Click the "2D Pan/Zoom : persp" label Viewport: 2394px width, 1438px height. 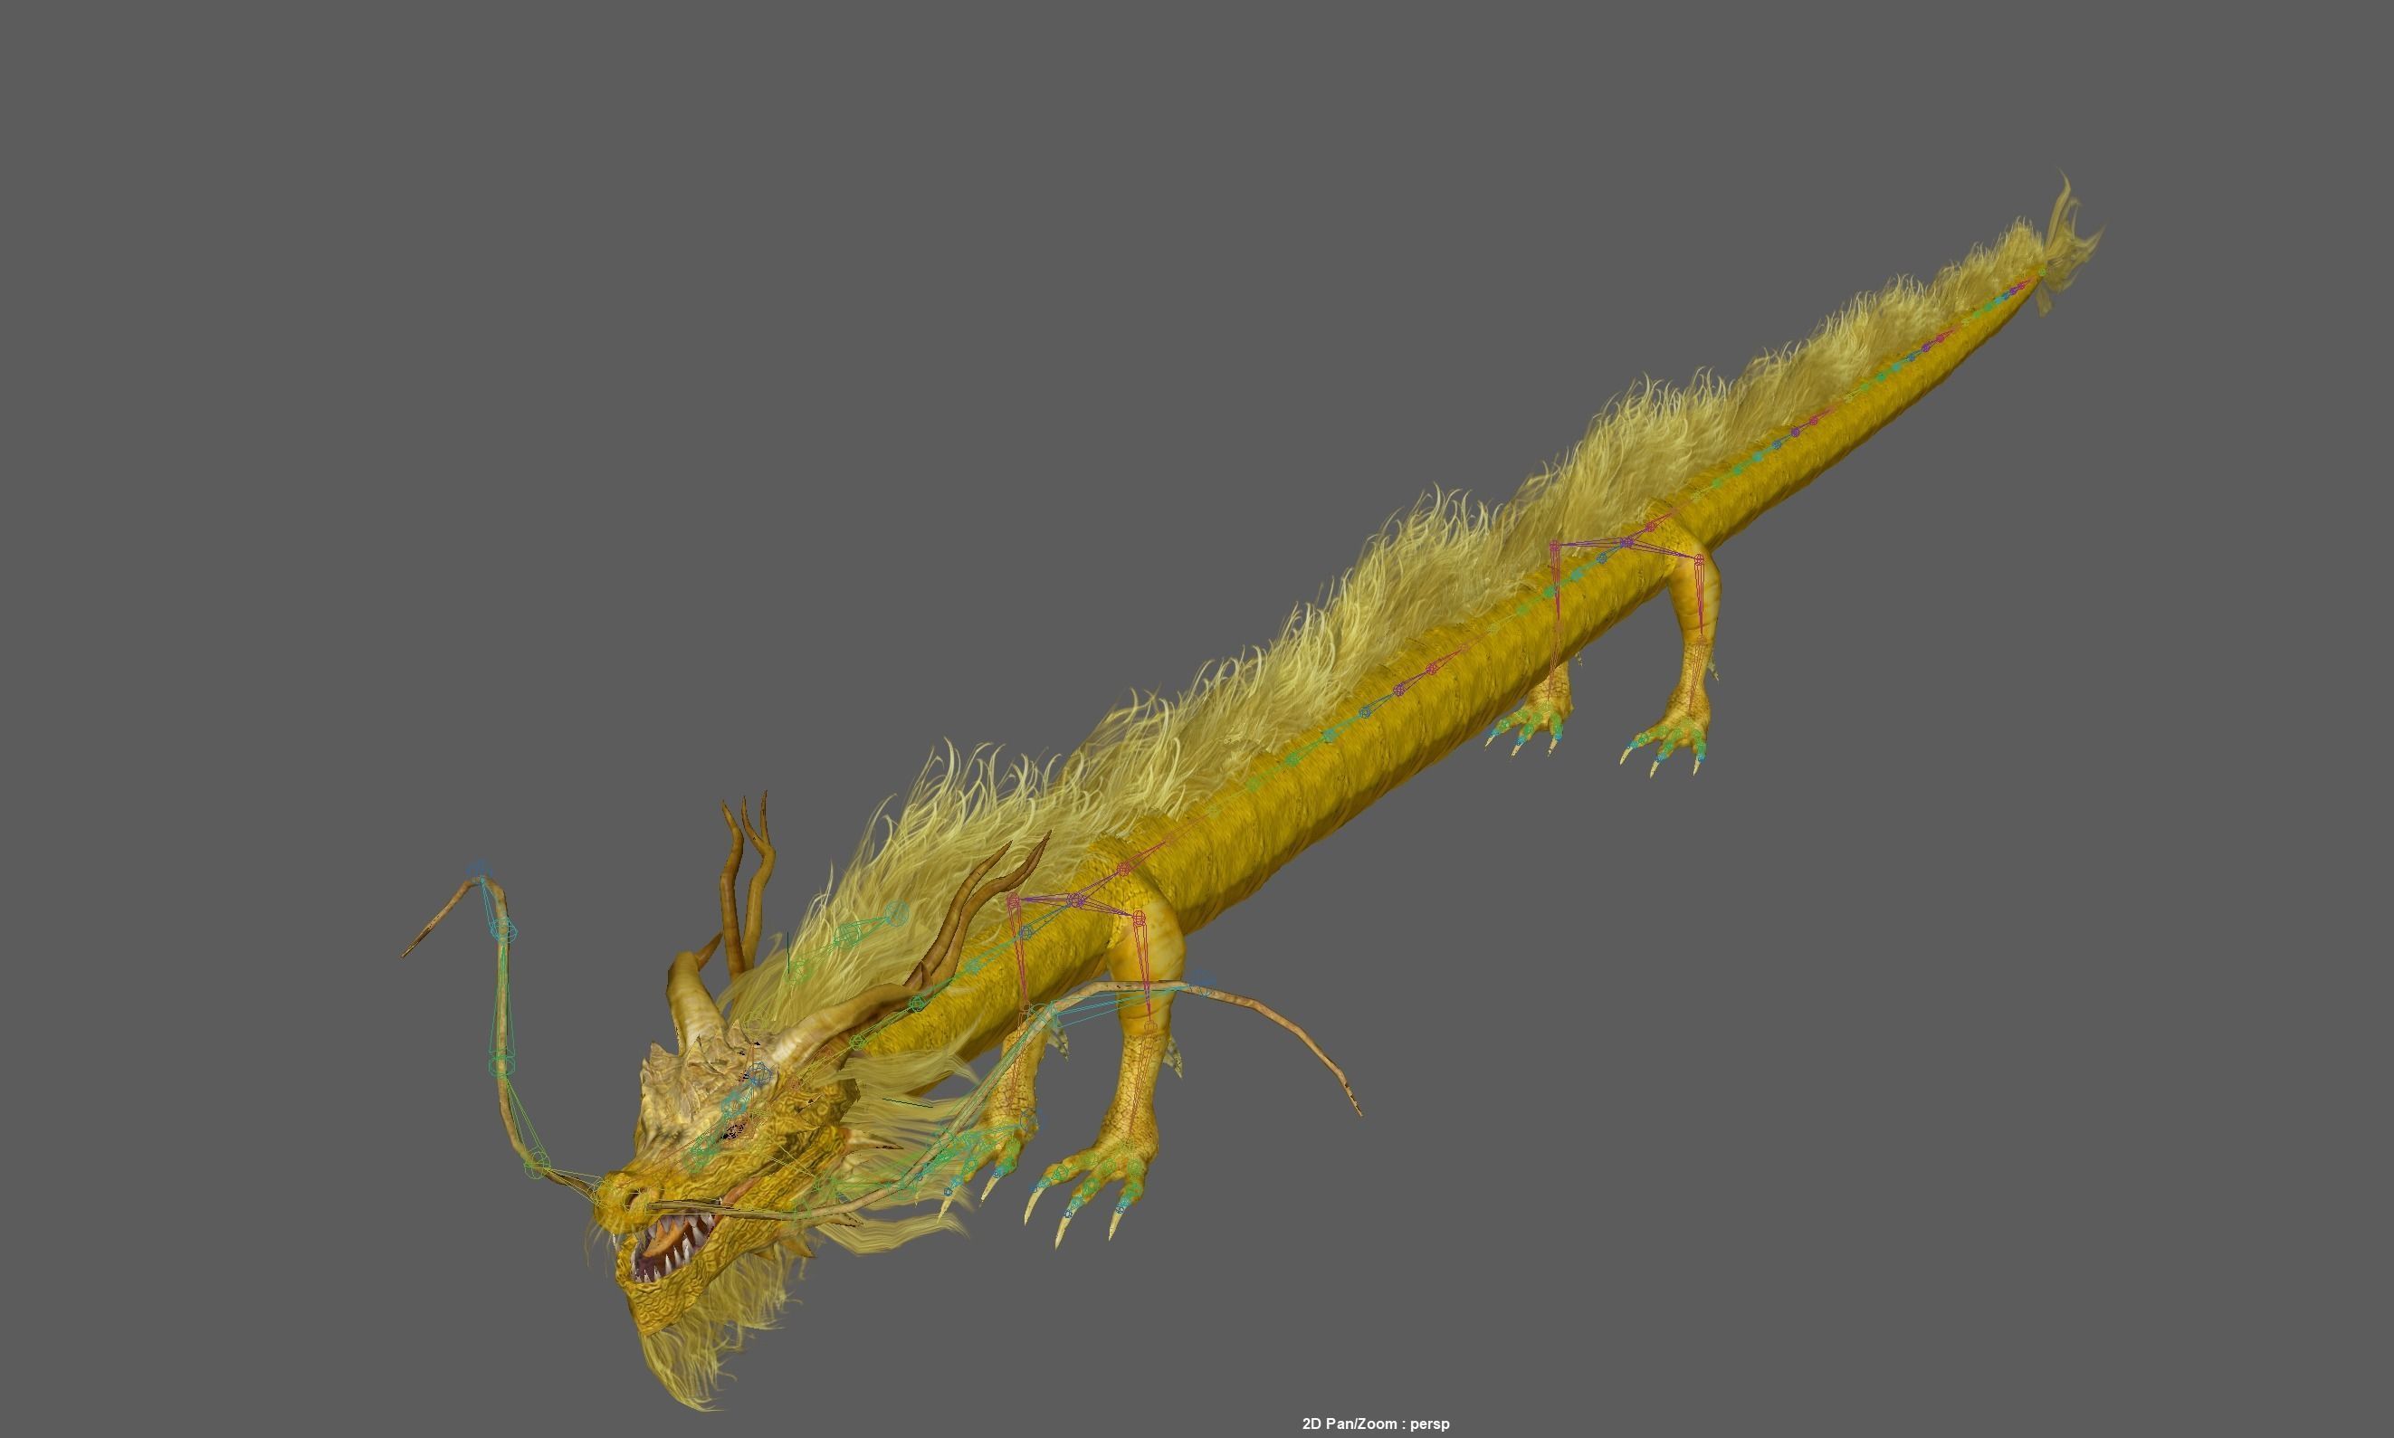[x=1376, y=1424]
